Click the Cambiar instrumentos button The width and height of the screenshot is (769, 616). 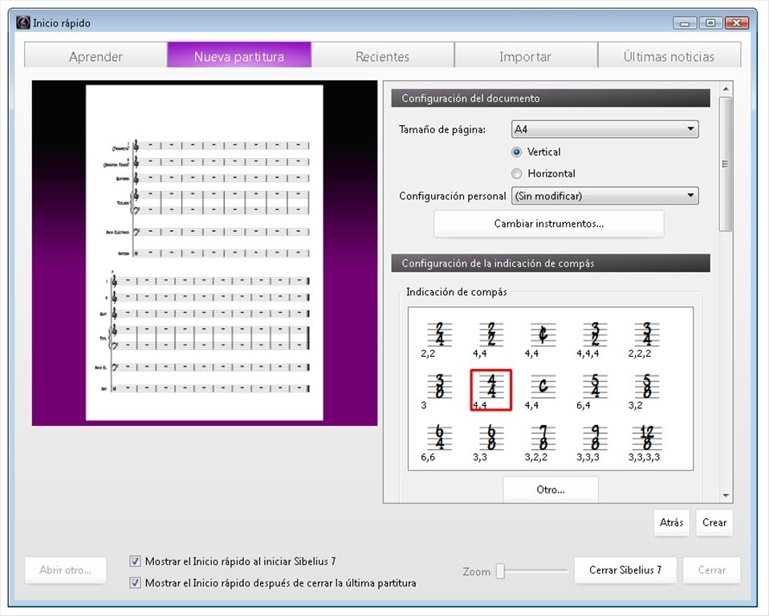coord(549,224)
